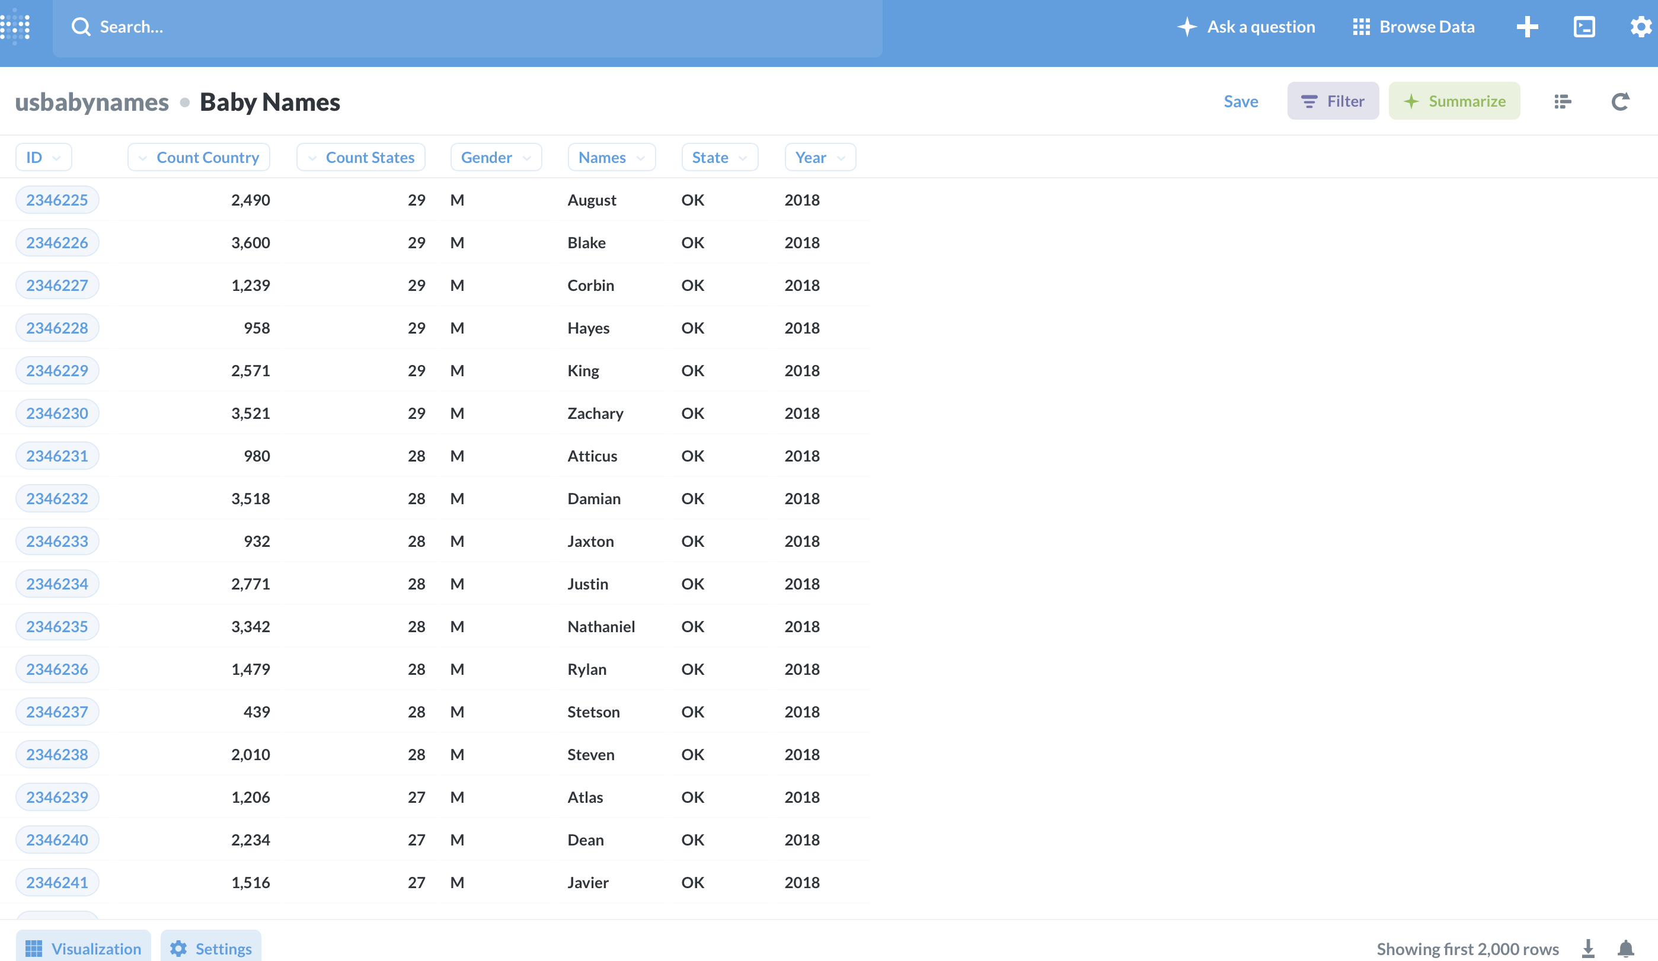This screenshot has width=1658, height=961.
Task: Click the download results arrow icon
Action: (x=1588, y=948)
